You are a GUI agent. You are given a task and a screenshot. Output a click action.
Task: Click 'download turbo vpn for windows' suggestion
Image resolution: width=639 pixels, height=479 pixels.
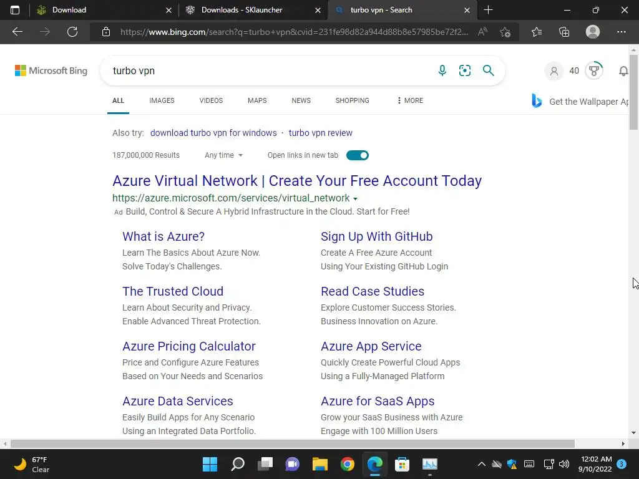213,133
